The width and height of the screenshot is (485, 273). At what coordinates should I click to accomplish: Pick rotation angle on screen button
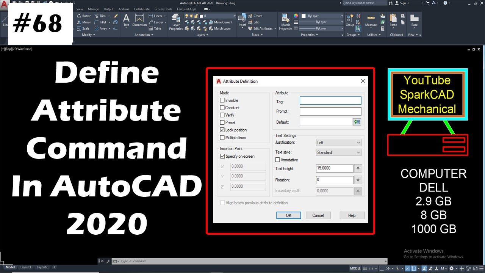click(358, 180)
